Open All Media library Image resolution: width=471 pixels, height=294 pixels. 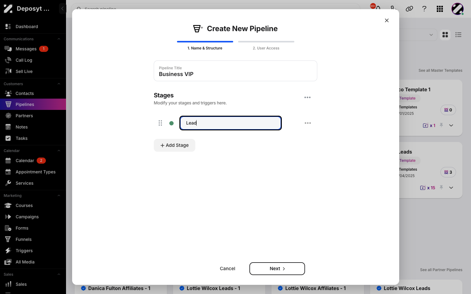coord(33,262)
